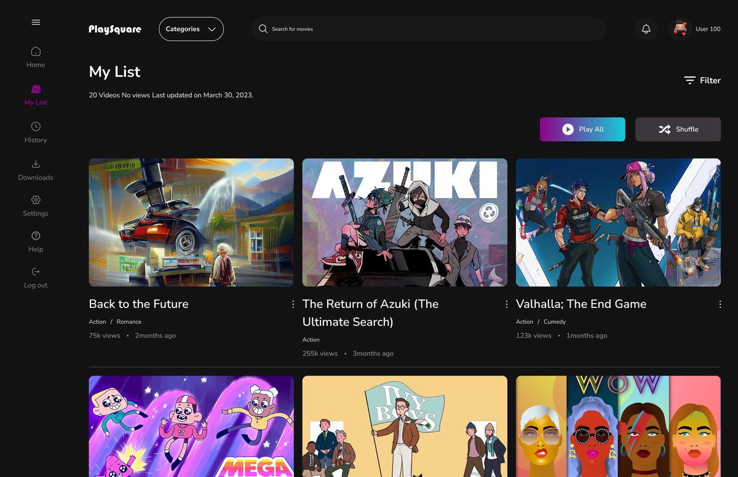Open the MEGA cartoon thumbnail
Screen dimensions: 738x477
coord(191,427)
